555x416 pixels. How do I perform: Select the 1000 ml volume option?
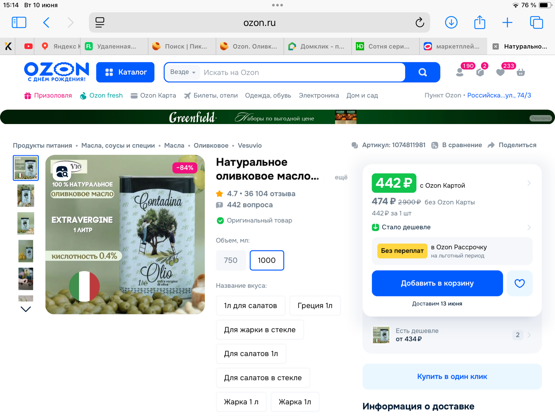[267, 260]
